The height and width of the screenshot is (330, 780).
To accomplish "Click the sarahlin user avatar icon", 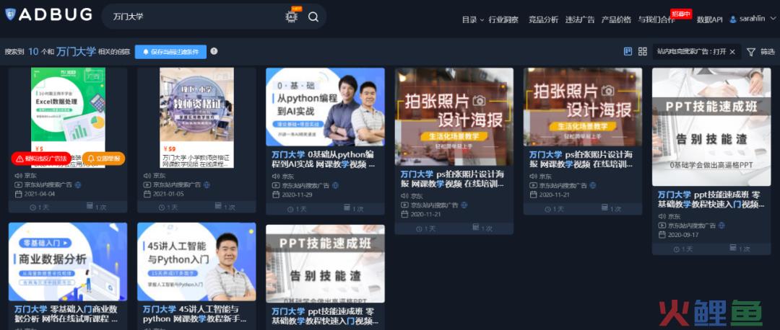I will [x=733, y=19].
